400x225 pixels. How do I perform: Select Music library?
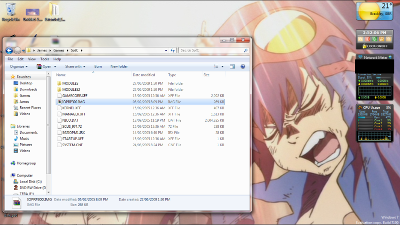pos(24,139)
